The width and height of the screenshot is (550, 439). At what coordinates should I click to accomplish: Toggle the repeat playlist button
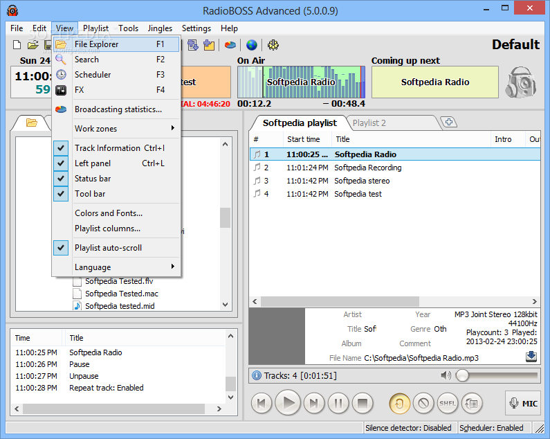pyautogui.click(x=472, y=403)
